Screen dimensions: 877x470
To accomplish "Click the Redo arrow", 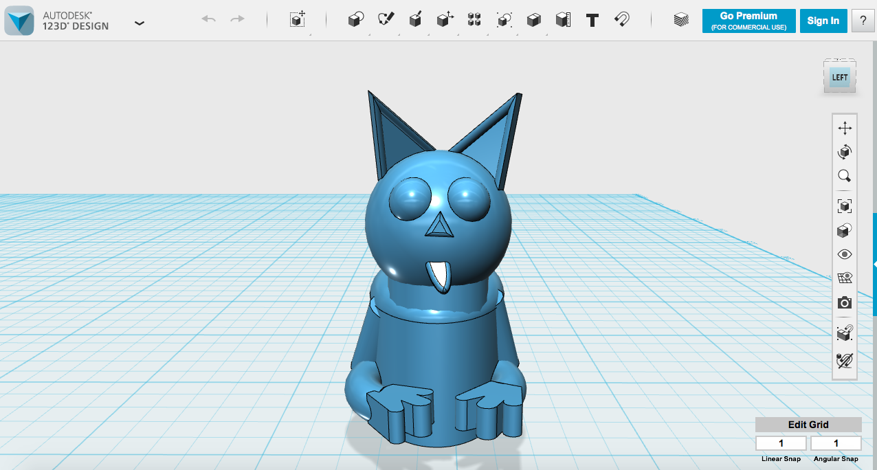I will click(x=237, y=19).
